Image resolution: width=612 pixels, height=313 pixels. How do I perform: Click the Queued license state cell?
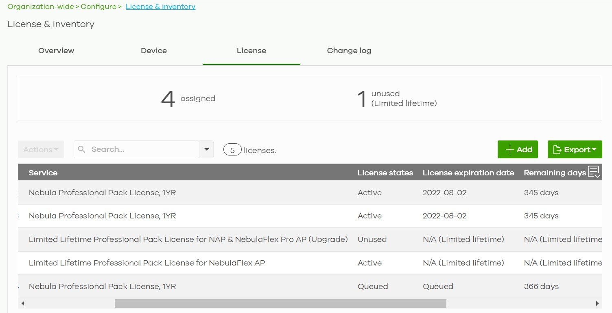coord(373,286)
